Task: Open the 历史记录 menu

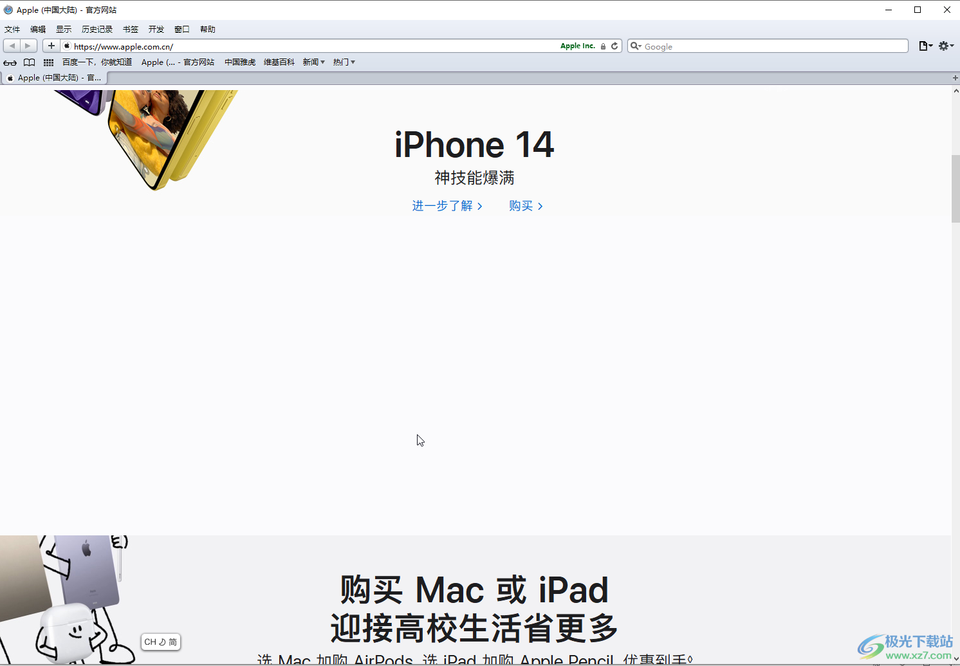Action: [97, 30]
